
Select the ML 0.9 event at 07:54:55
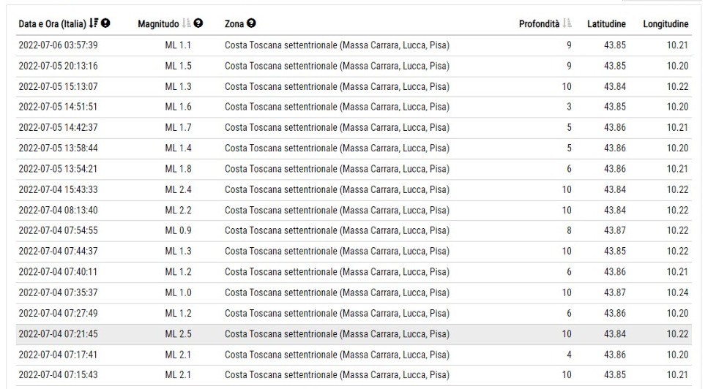[x=354, y=231]
